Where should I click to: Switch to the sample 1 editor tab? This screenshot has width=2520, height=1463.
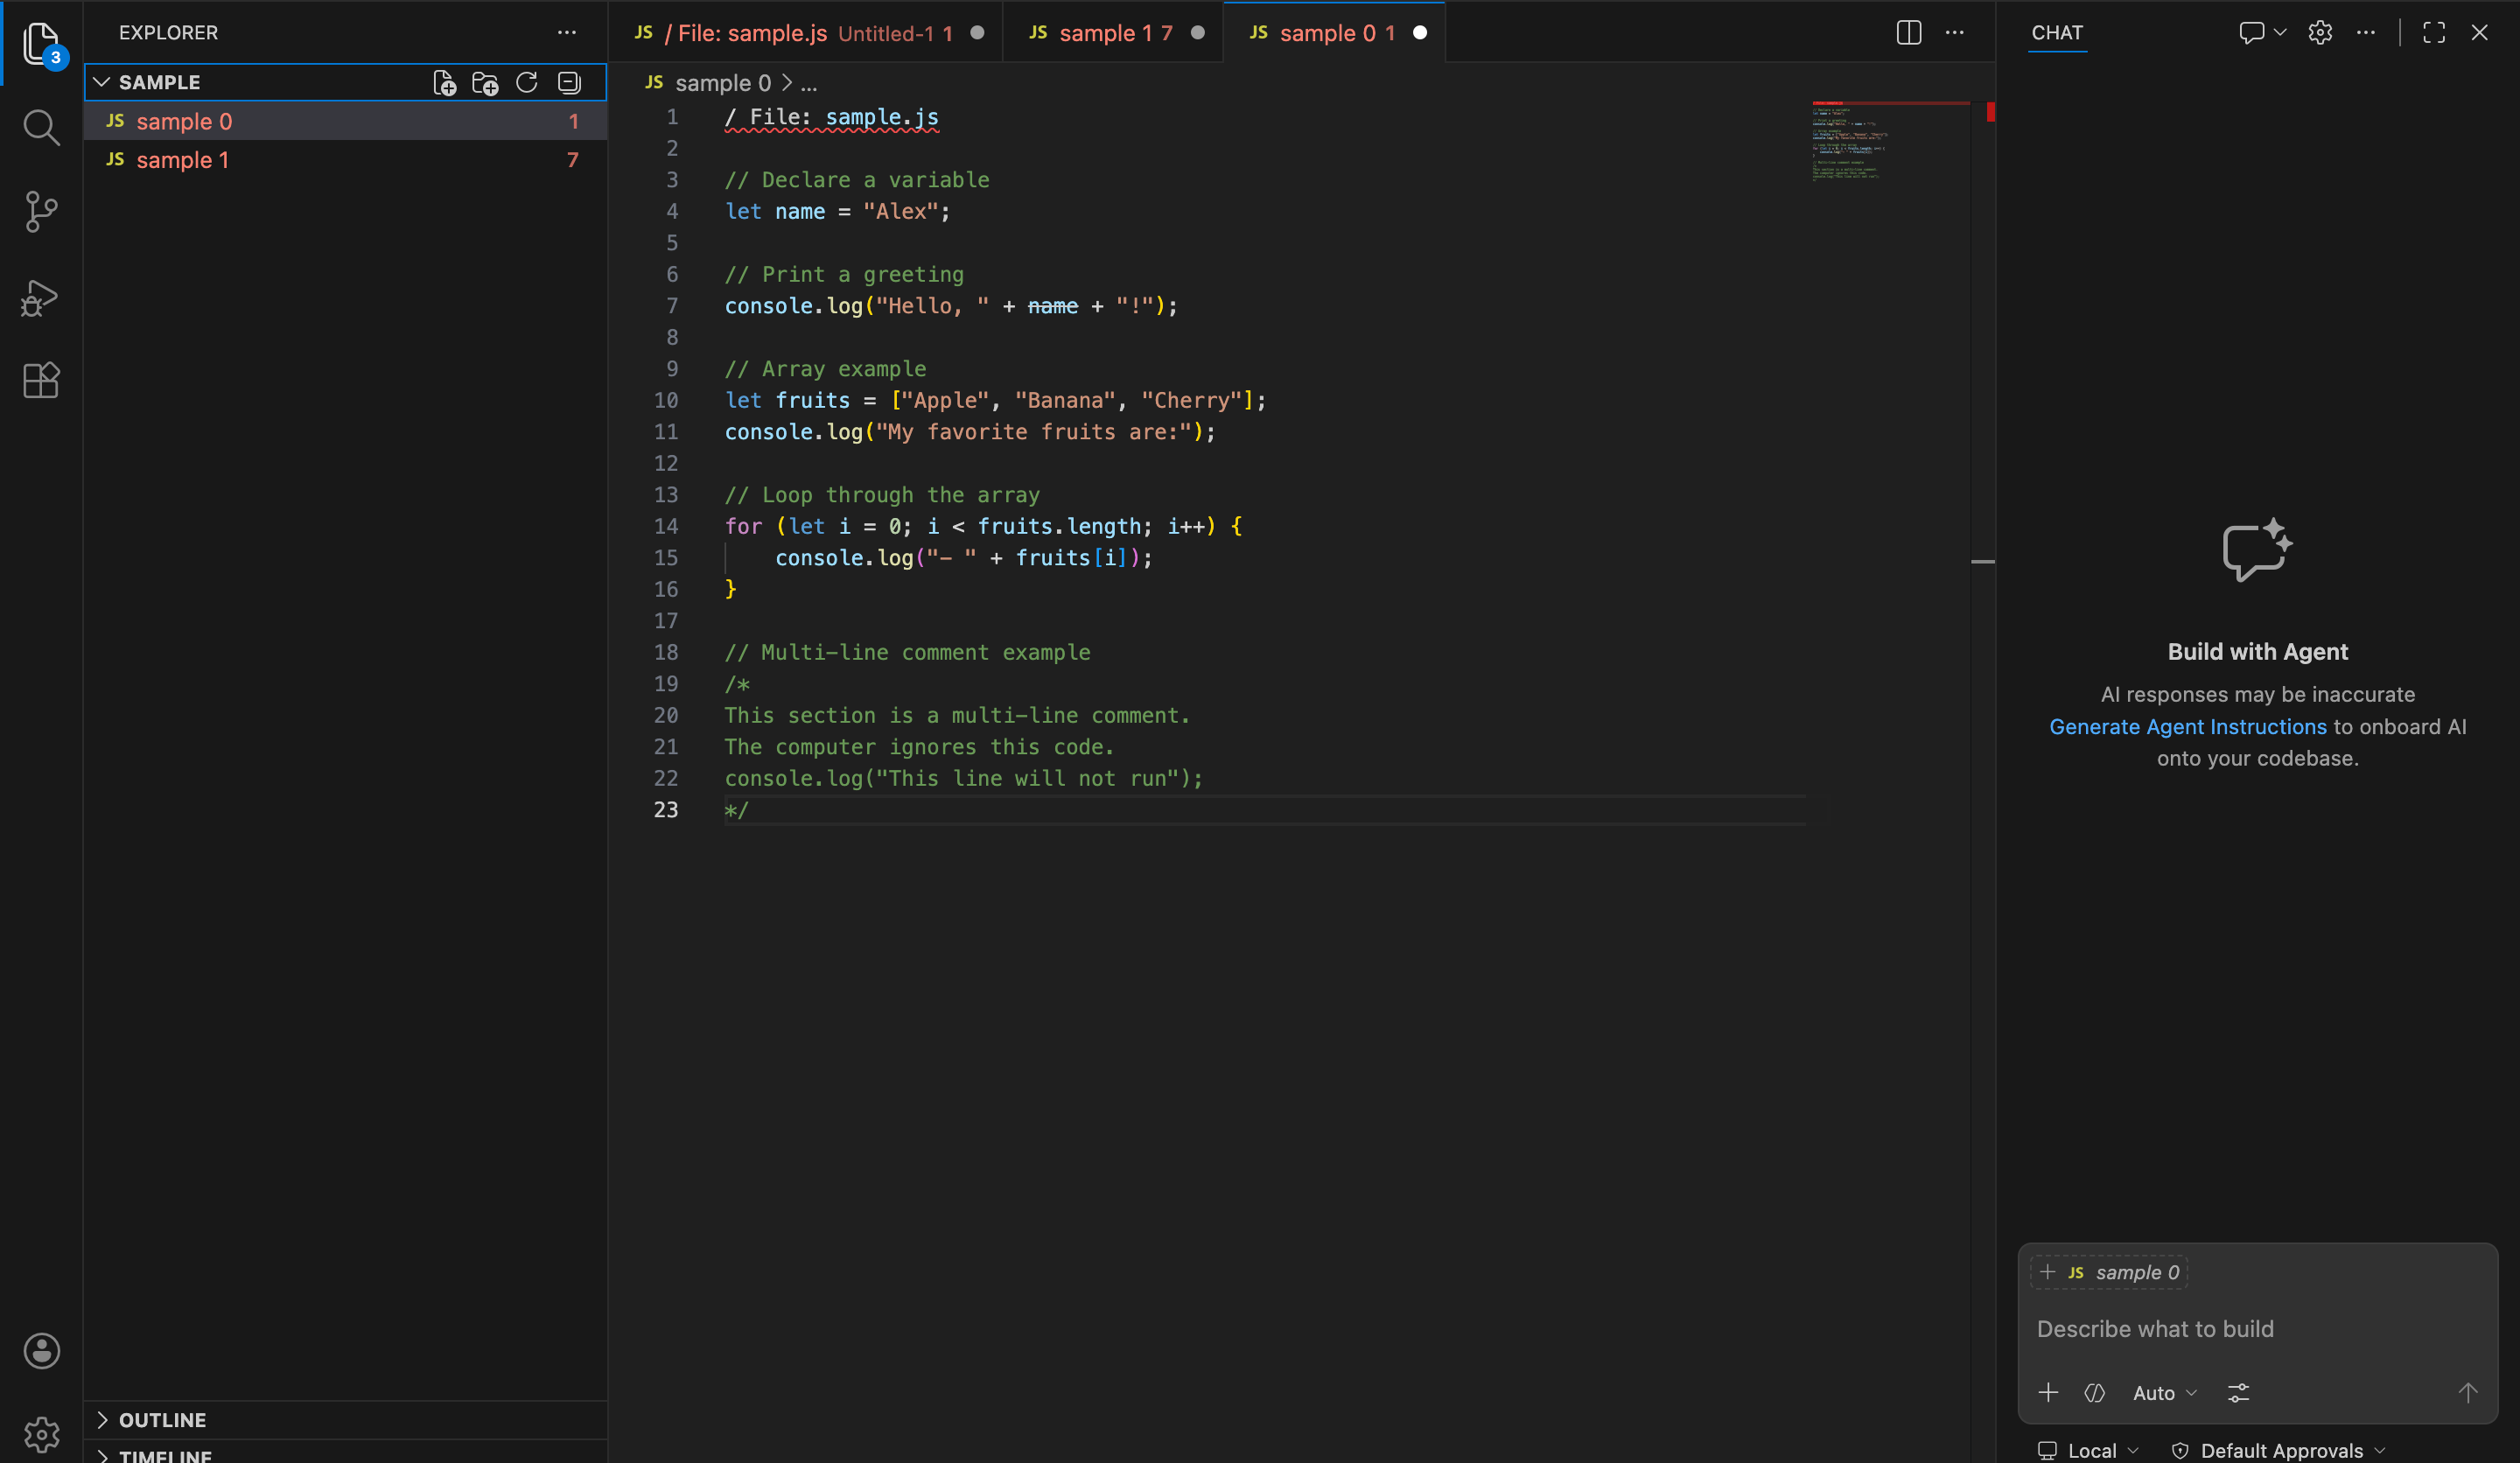[1114, 33]
